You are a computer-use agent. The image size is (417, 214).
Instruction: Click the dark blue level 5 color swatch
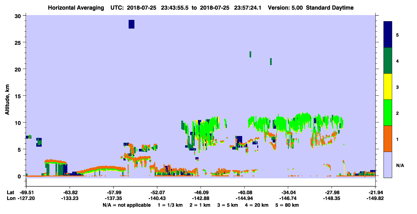[388, 35]
